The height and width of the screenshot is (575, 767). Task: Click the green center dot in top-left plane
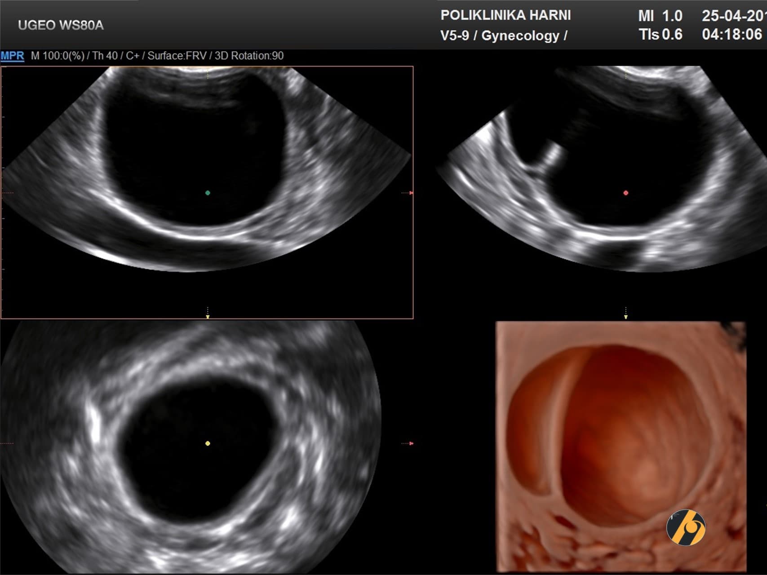[x=208, y=193]
